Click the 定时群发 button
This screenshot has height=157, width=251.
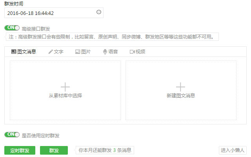tap(20, 150)
